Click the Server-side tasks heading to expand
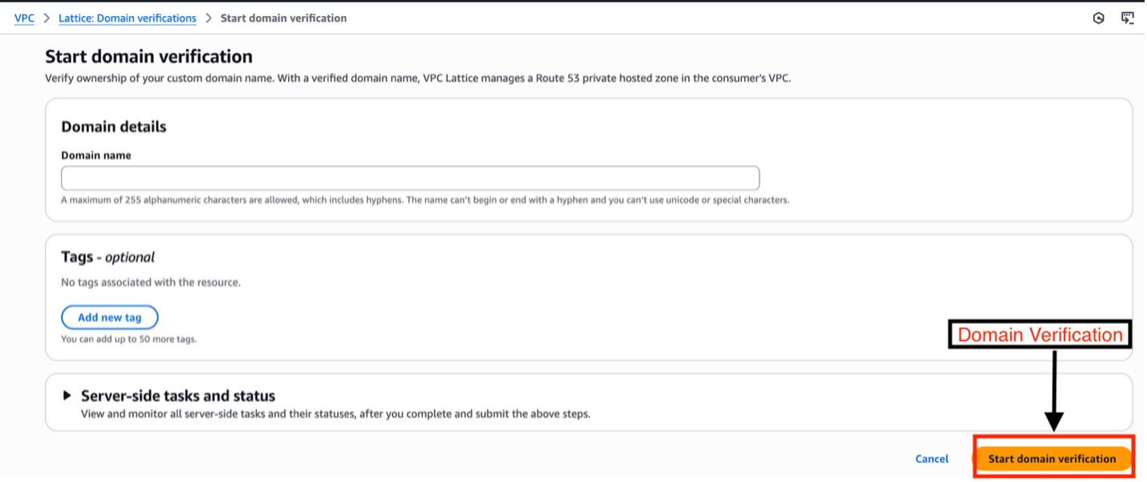The height and width of the screenshot is (482, 1147). 177,395
